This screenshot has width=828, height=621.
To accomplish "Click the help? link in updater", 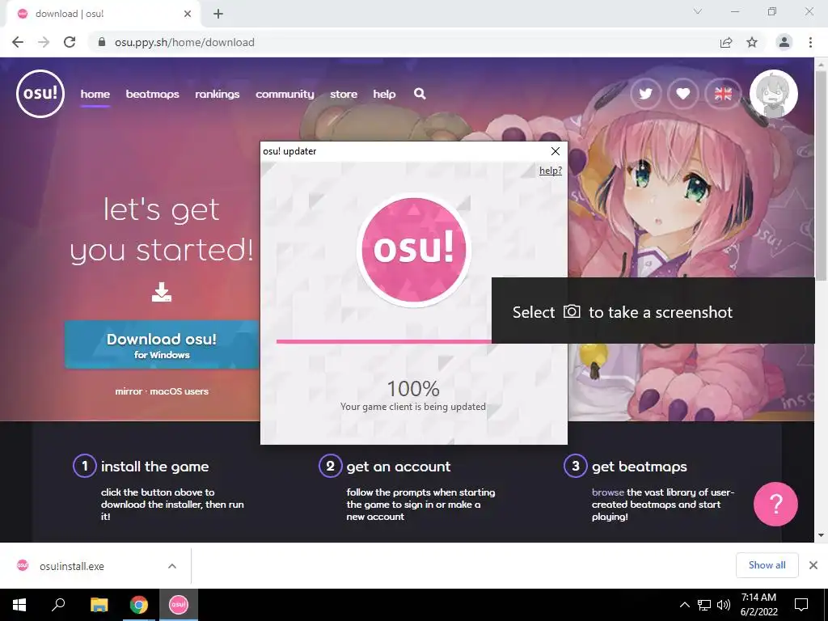I will coord(550,171).
